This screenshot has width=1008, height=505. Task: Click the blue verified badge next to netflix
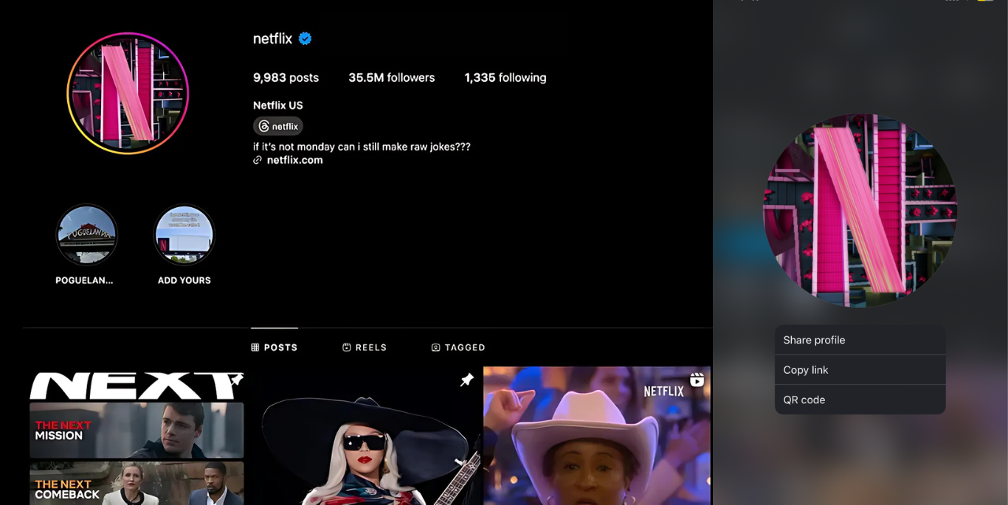pos(305,38)
